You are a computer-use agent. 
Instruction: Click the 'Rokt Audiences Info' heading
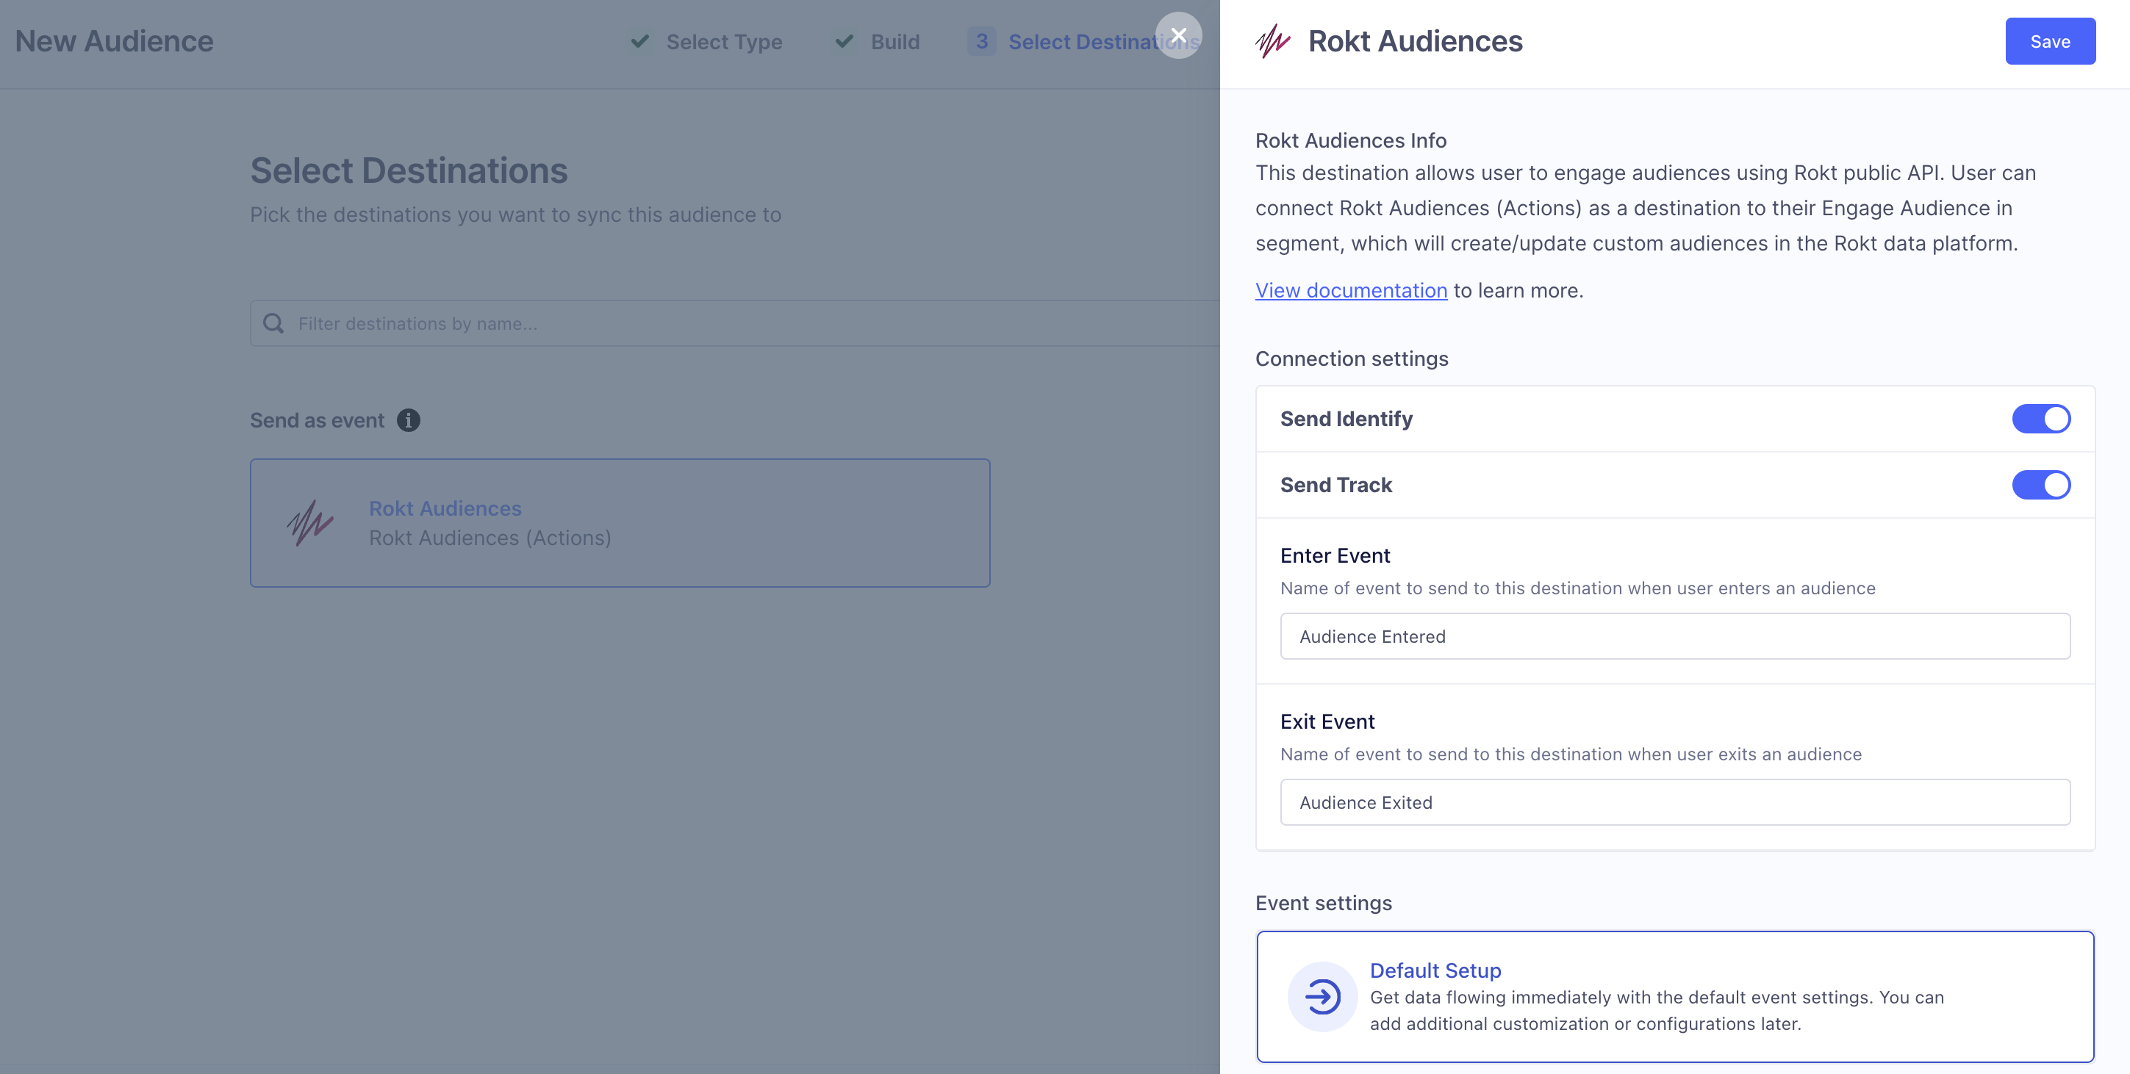[1351, 140]
